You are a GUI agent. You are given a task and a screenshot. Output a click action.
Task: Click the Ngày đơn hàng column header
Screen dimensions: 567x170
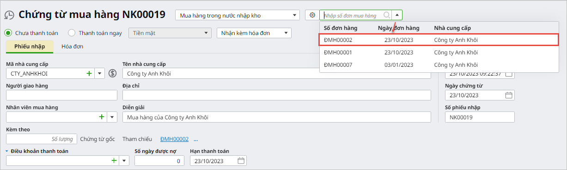(x=399, y=28)
